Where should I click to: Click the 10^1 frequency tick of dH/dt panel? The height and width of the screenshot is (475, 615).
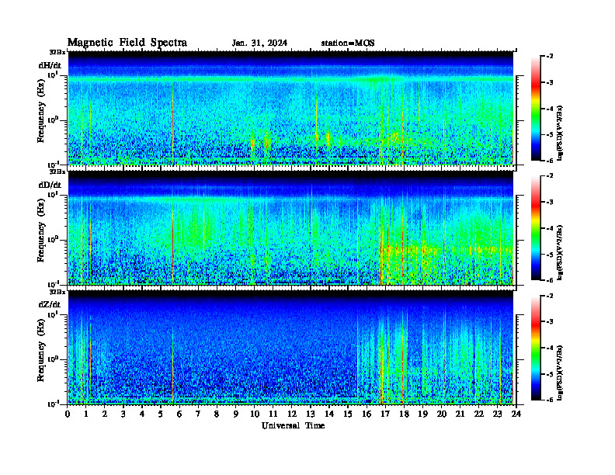click(53, 75)
